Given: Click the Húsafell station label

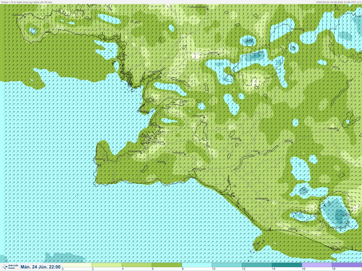Looking at the screenshot, I should (x=213, y=53).
